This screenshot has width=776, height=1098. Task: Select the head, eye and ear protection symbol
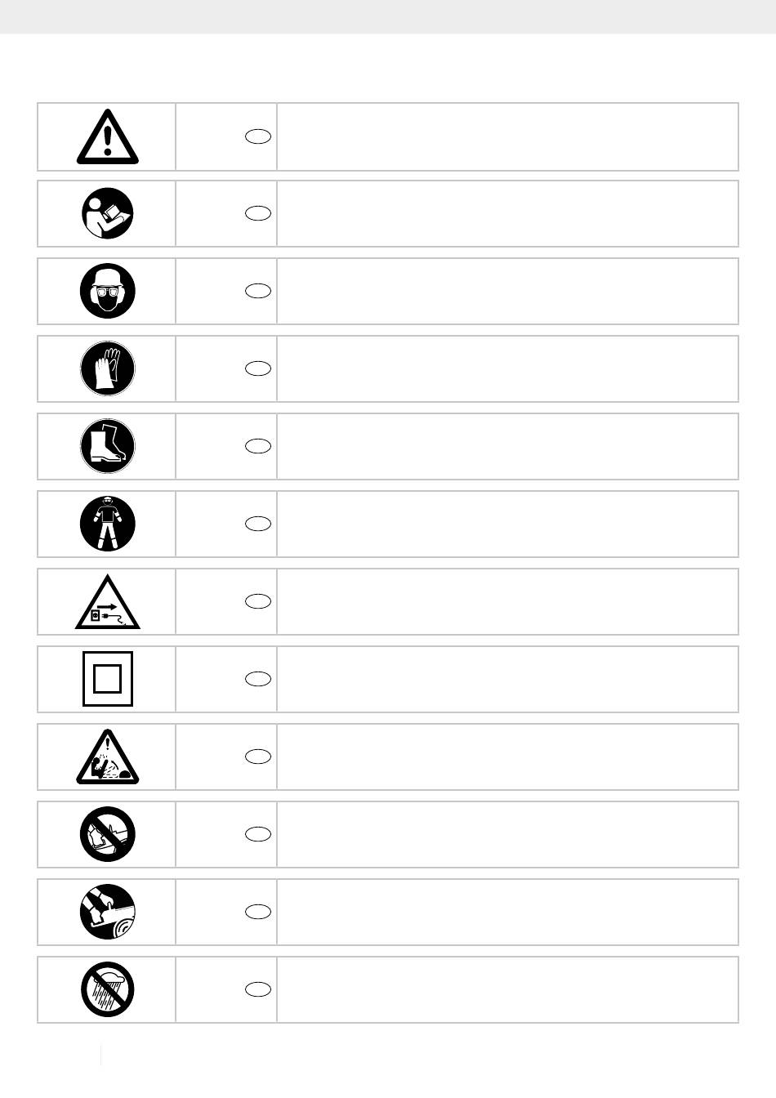[x=108, y=292]
